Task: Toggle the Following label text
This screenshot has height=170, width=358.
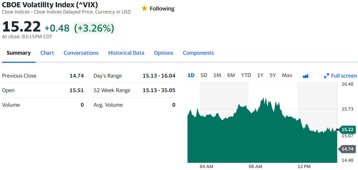Action: pyautogui.click(x=162, y=9)
